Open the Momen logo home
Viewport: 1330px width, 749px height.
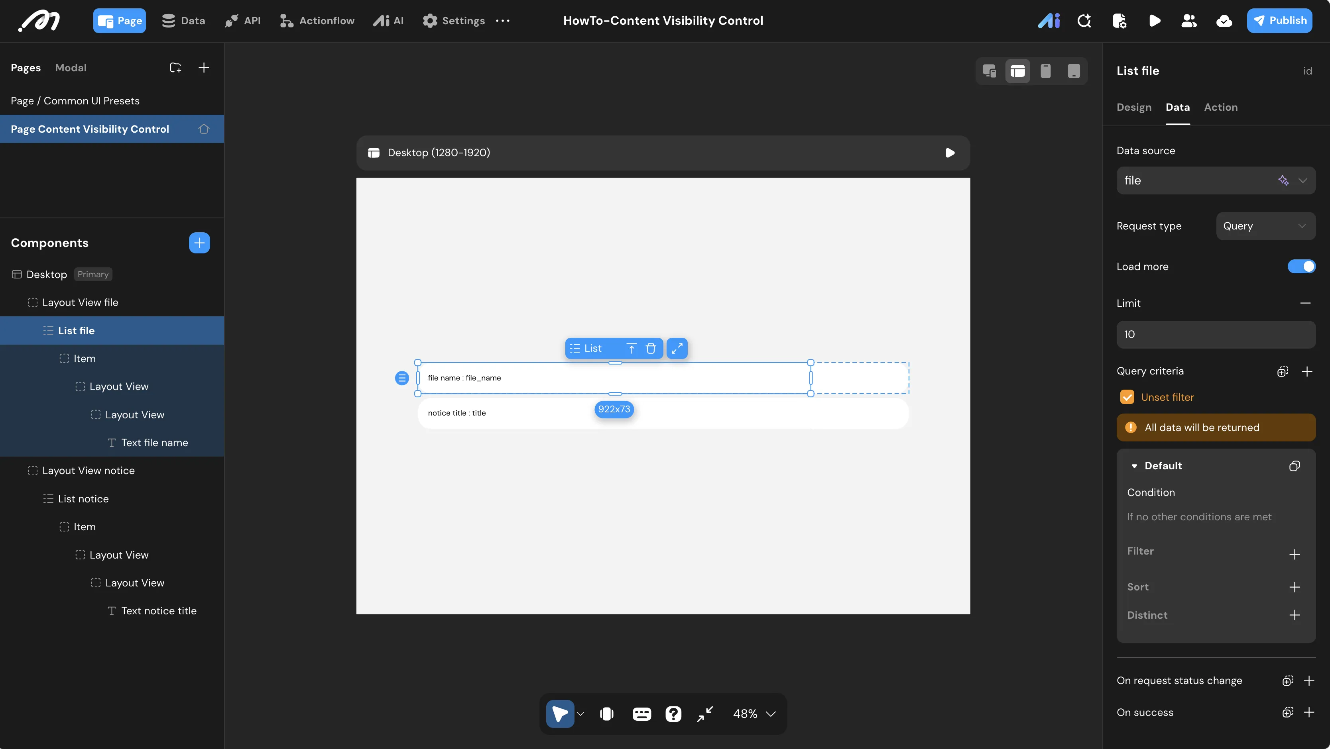pyautogui.click(x=39, y=21)
